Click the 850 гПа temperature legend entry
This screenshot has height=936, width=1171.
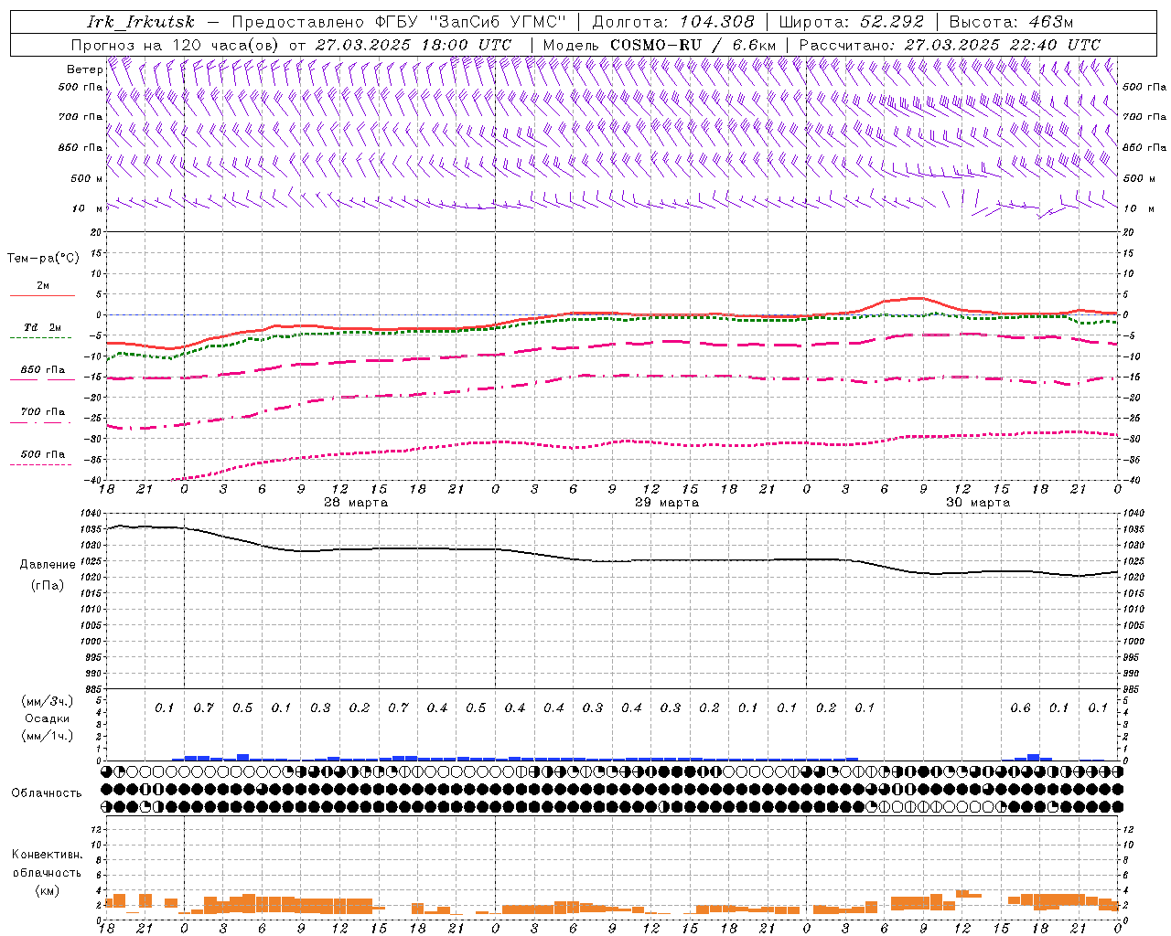42,370
